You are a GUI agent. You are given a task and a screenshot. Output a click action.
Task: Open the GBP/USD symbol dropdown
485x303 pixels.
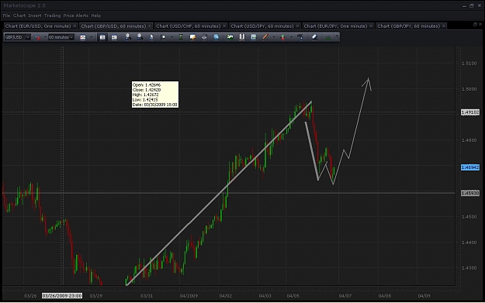[17, 37]
